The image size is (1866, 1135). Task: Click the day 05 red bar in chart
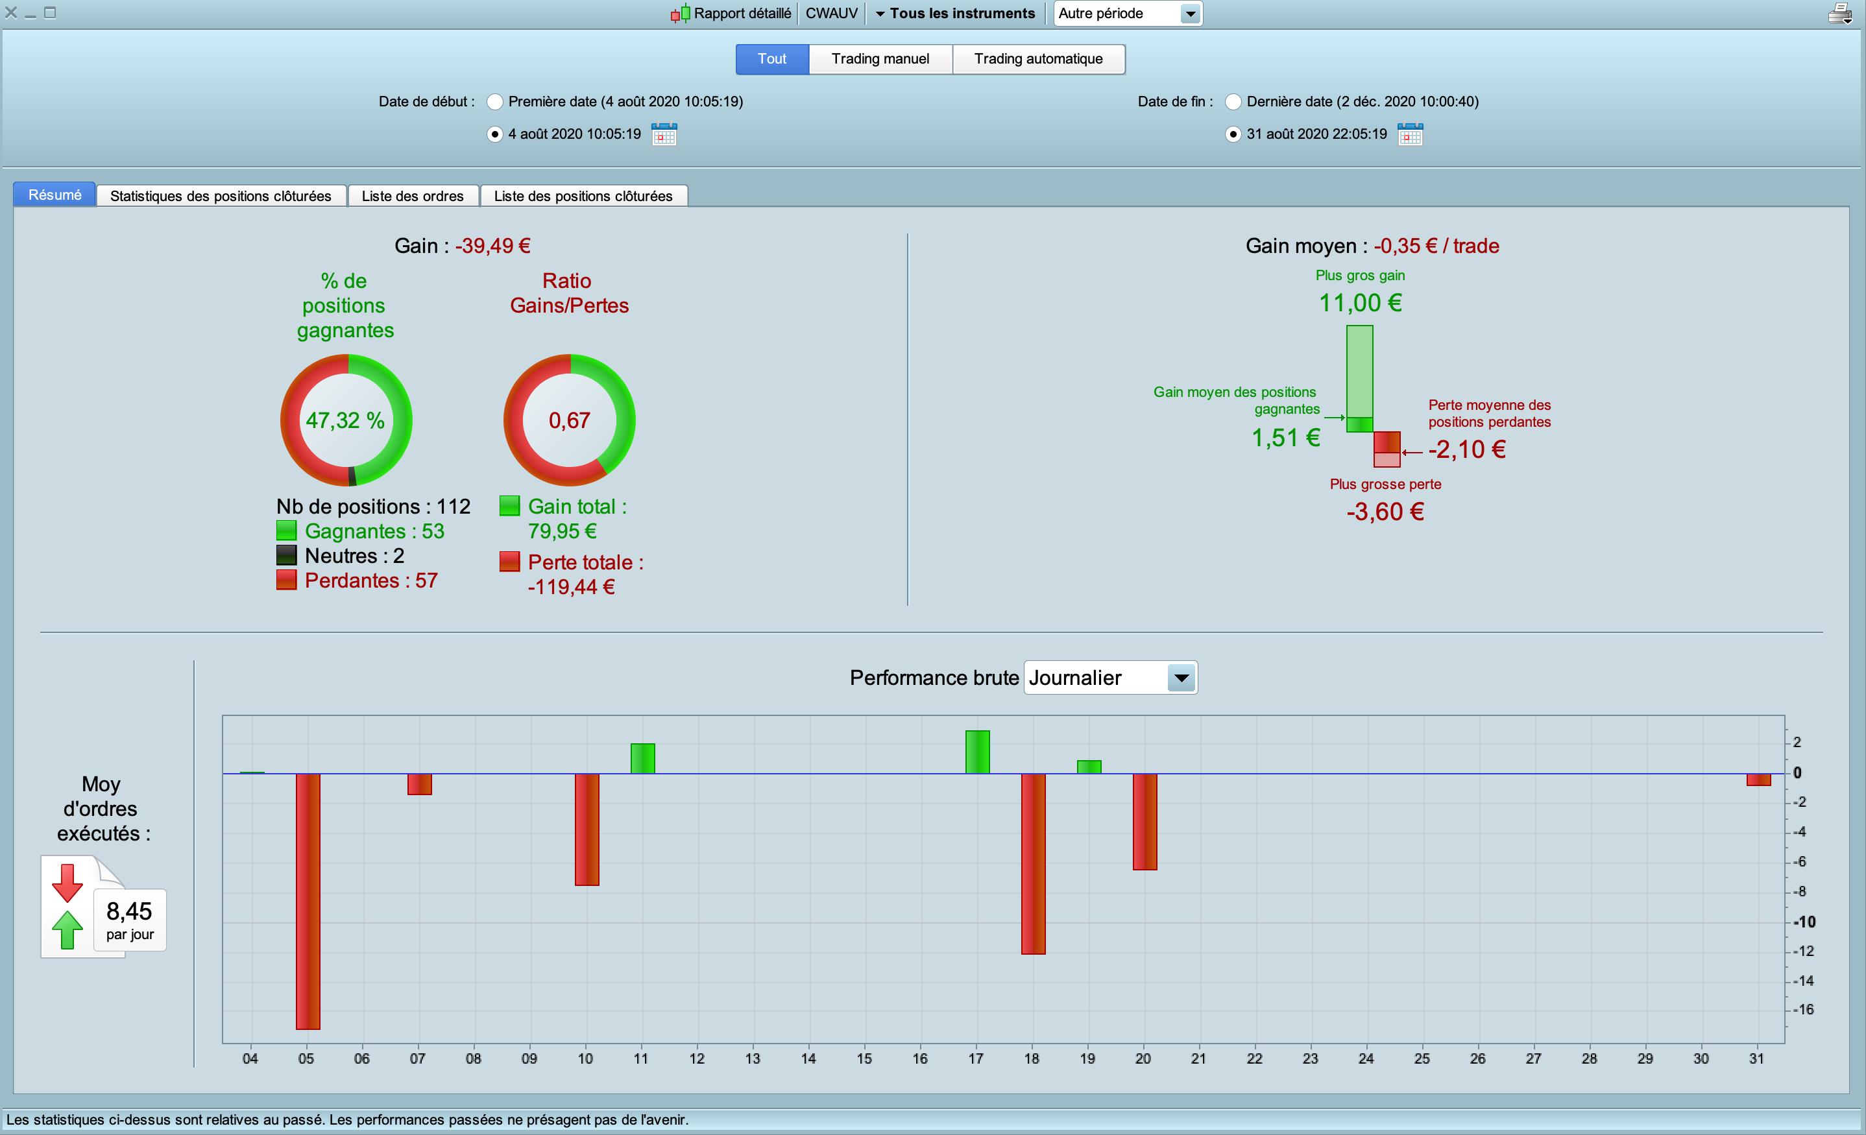(308, 901)
